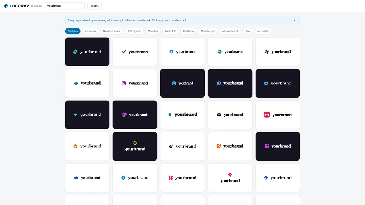Select the teal swirl mark on the dark card
365x205 pixels.
[x=76, y=52]
